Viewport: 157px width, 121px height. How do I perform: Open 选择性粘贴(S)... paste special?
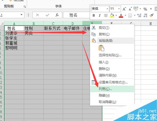pyautogui.click(x=112, y=55)
